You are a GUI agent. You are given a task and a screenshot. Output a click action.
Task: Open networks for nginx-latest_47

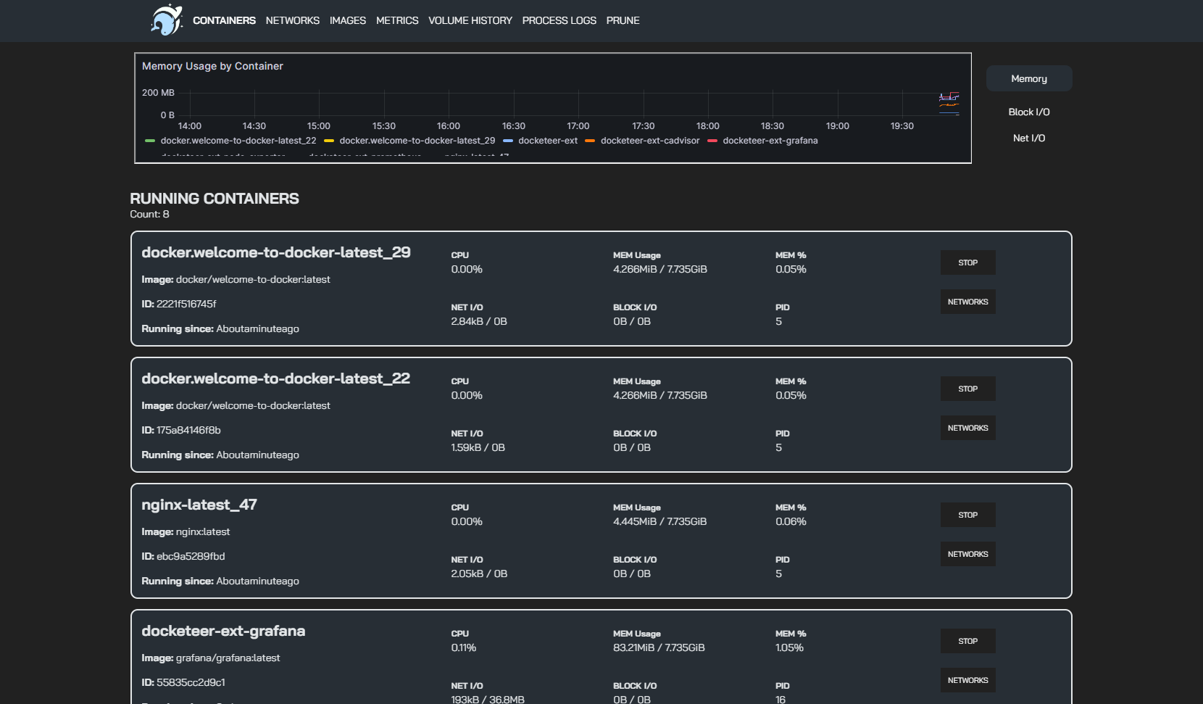[x=968, y=554]
